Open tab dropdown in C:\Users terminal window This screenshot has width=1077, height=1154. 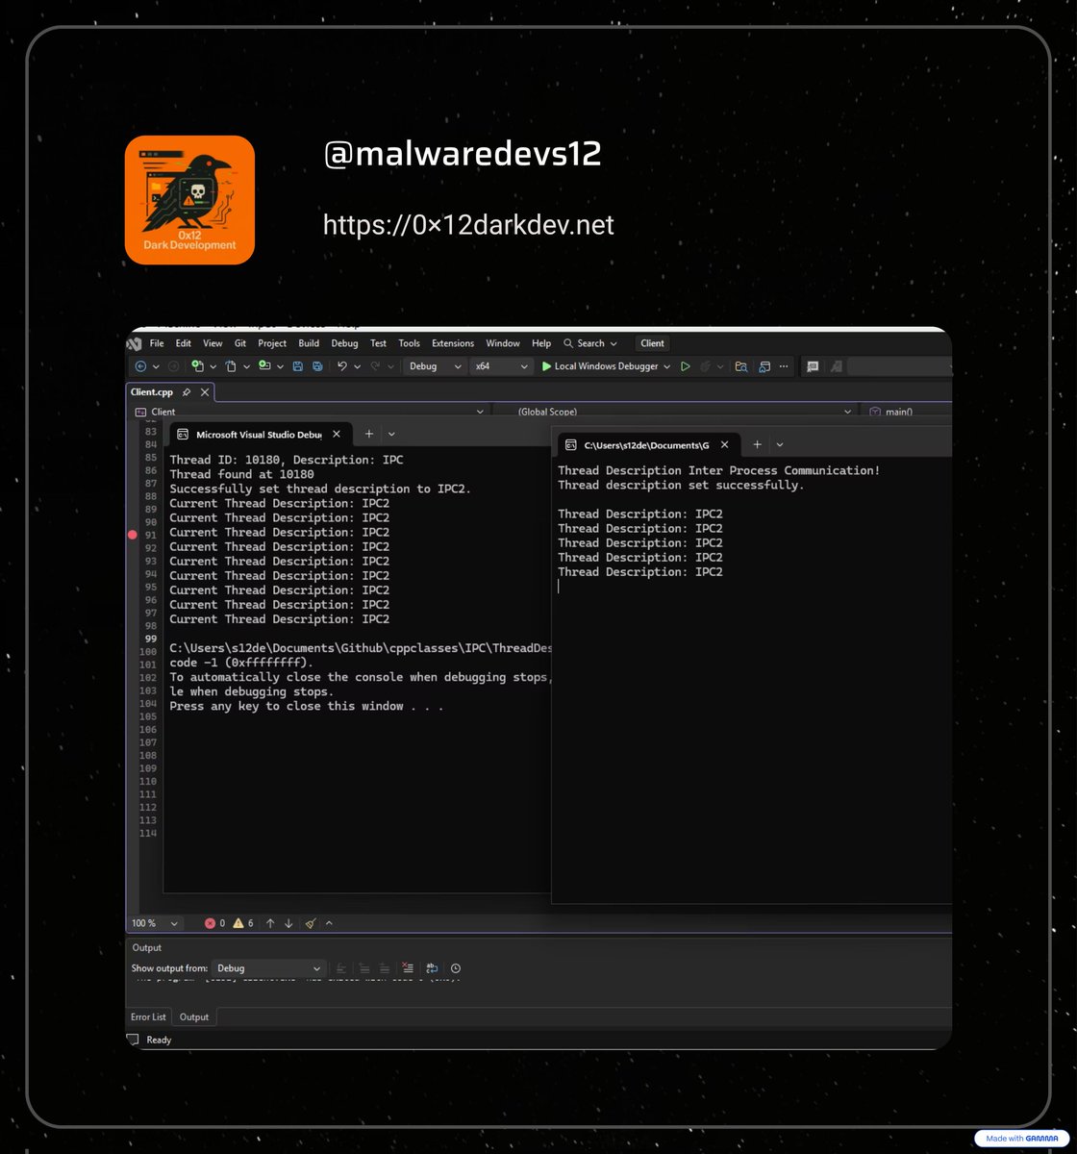click(780, 445)
